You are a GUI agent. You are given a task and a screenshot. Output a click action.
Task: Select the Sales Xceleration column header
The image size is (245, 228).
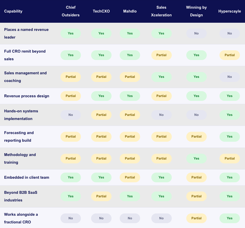tap(161, 11)
